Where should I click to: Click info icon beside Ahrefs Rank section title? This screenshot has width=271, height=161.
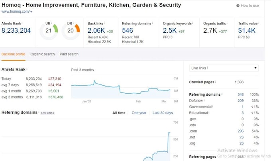point(27,69)
